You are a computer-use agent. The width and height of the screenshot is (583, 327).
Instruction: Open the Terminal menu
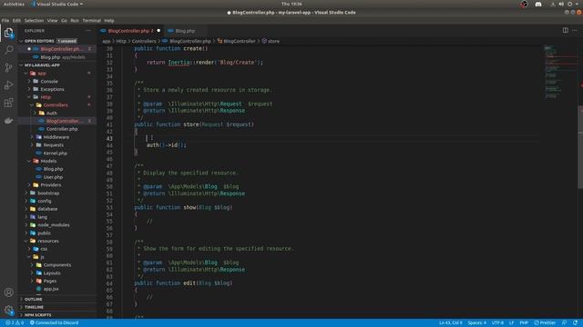[91, 21]
